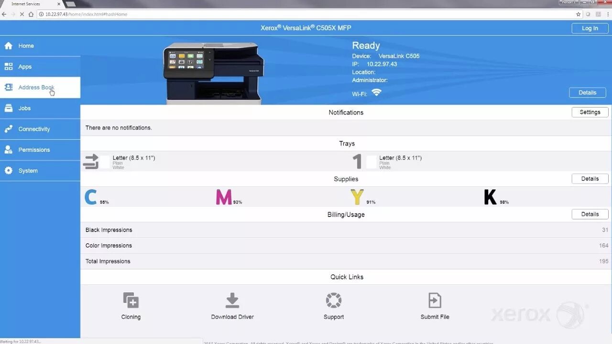Open the Cloning link text

click(x=131, y=317)
